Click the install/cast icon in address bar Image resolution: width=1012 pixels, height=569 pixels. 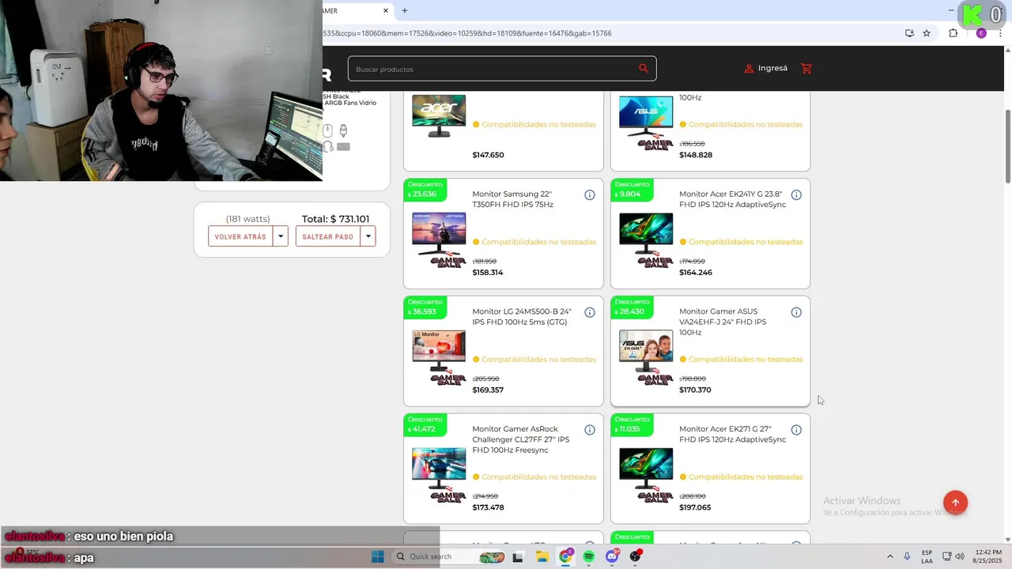[909, 33]
